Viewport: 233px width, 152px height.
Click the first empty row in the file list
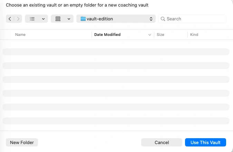point(116,52)
